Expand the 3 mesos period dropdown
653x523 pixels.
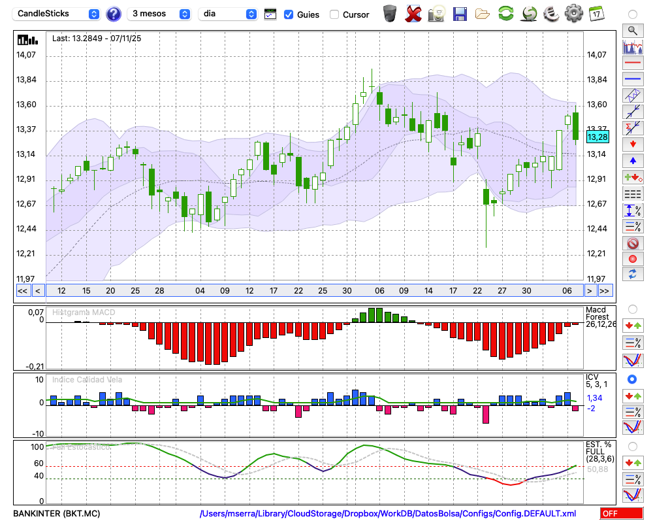pyautogui.click(x=160, y=14)
